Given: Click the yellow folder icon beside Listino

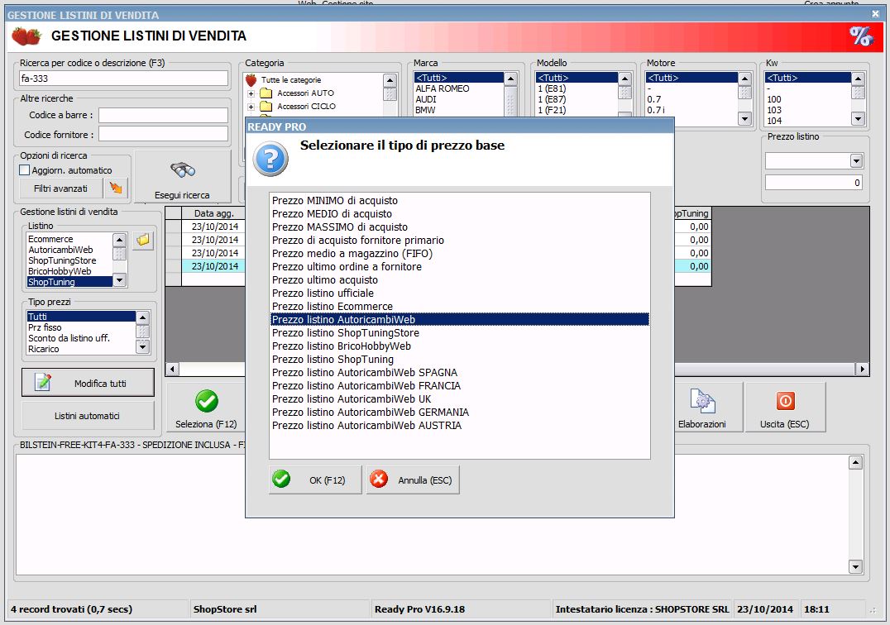Looking at the screenshot, I should (x=143, y=240).
